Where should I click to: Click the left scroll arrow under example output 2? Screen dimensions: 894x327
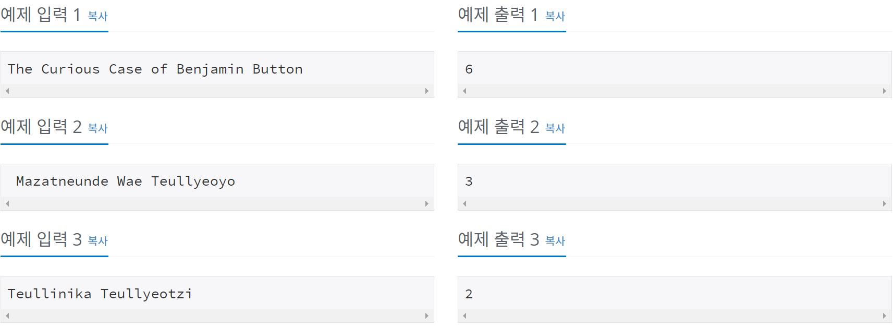464,203
